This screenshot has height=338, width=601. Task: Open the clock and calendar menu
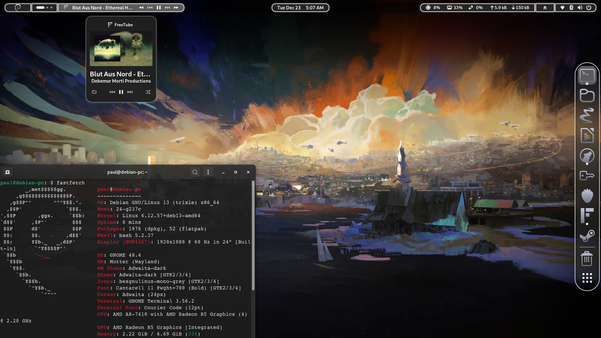point(300,8)
